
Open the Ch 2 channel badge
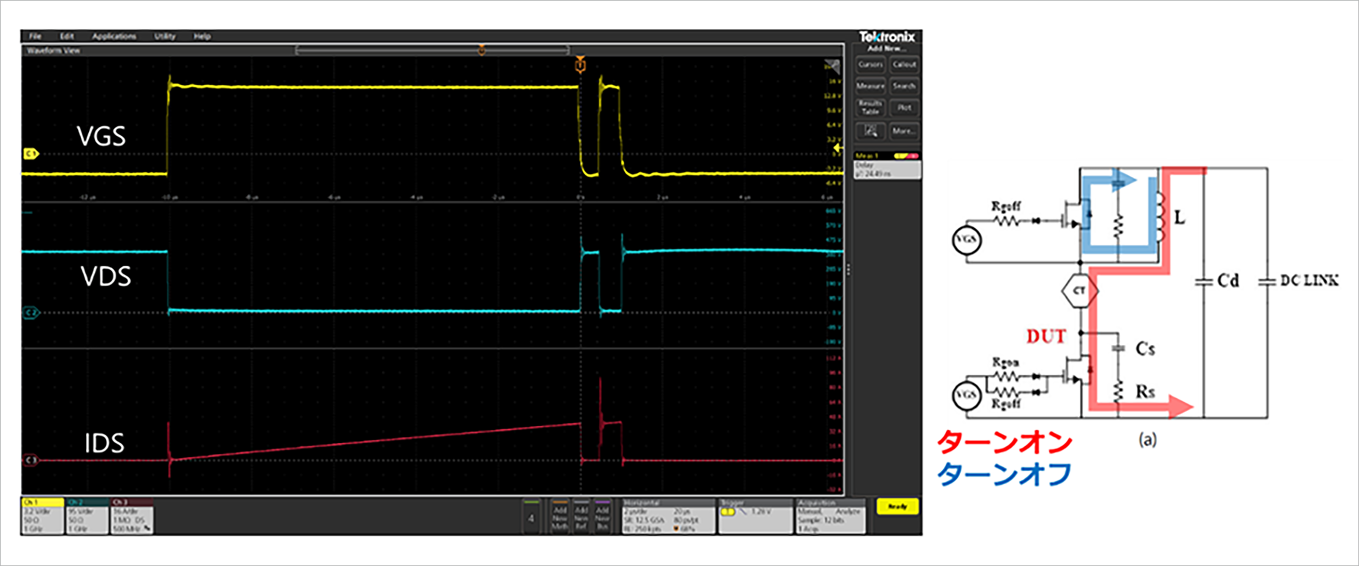point(87,516)
